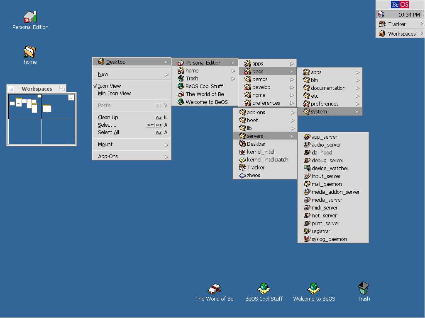Click the media_addon_server icon
425x318 pixels.
[307, 192]
